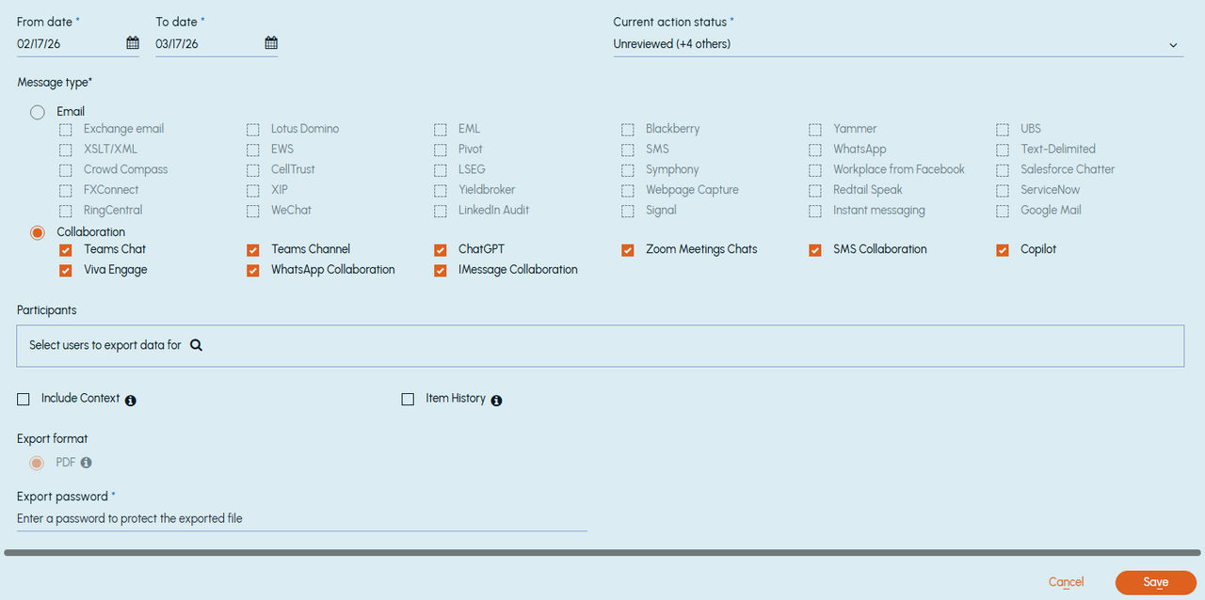Image resolution: width=1205 pixels, height=600 pixels.
Task: Select the PDF export format radio
Action: [x=37, y=463]
